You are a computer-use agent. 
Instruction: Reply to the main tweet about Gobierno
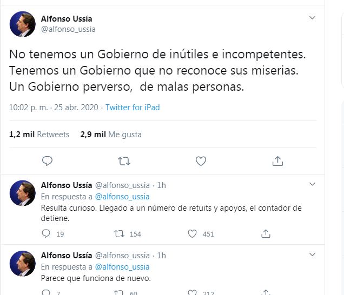click(47, 160)
